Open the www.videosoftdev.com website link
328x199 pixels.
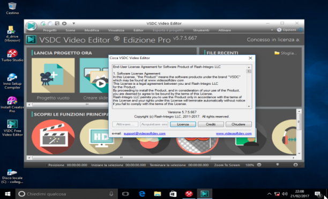(234, 134)
